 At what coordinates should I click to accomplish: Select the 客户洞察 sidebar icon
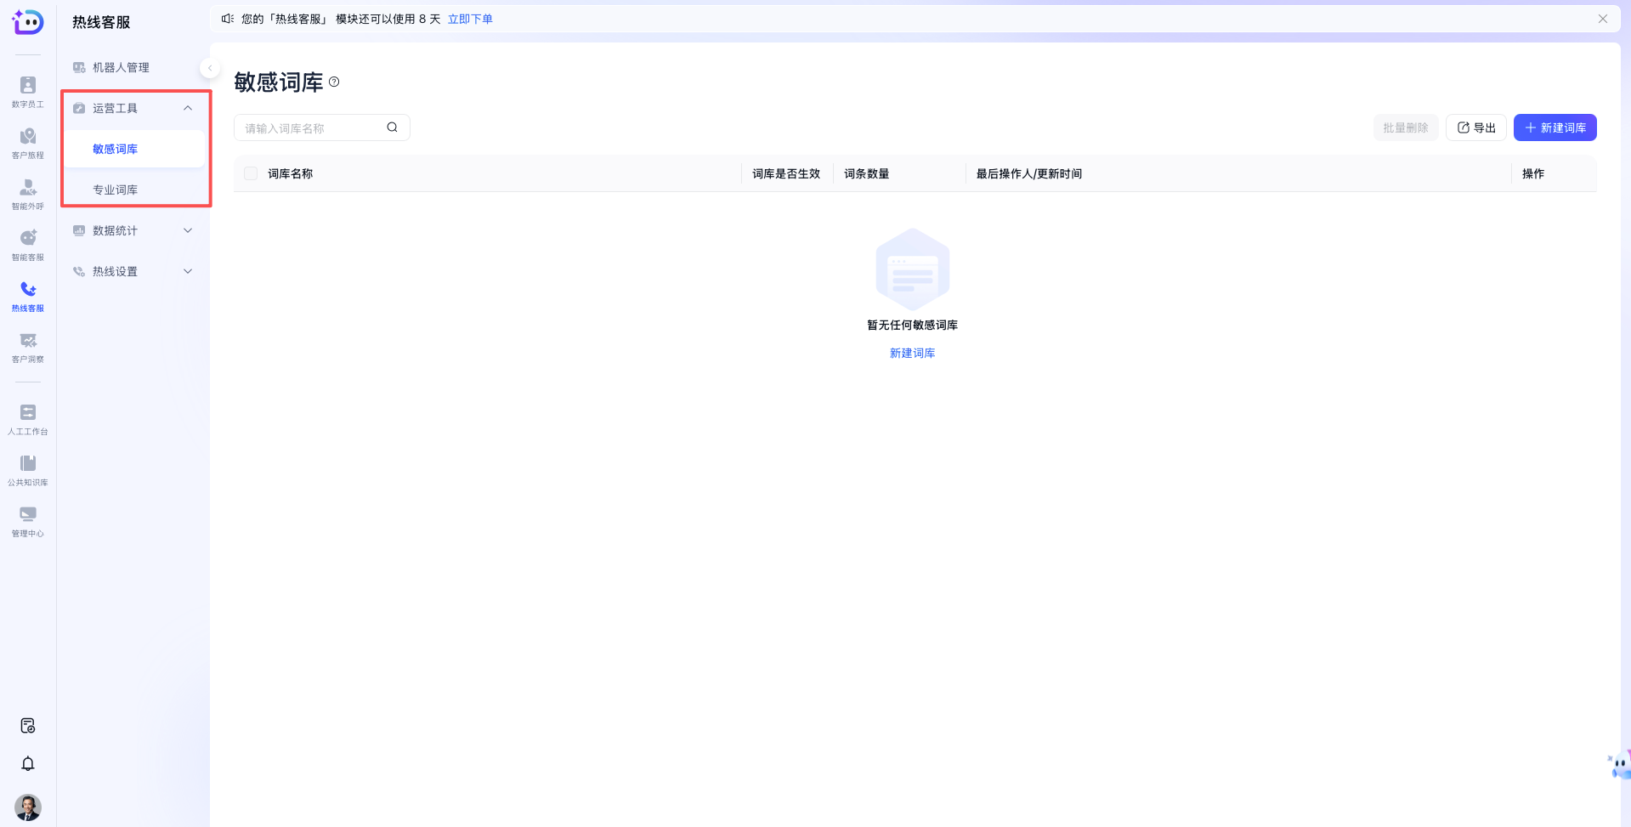tap(28, 347)
